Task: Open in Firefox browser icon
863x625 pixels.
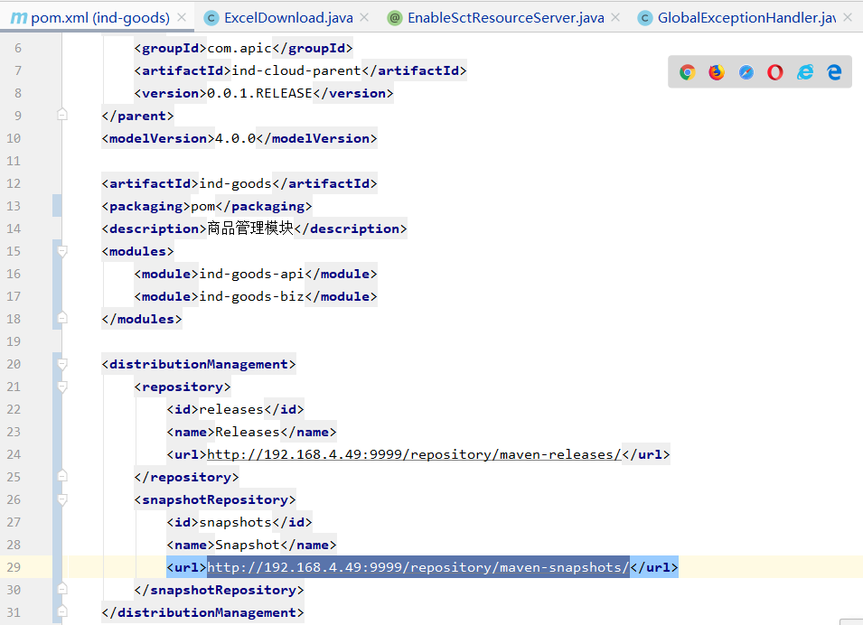Action: click(x=716, y=72)
